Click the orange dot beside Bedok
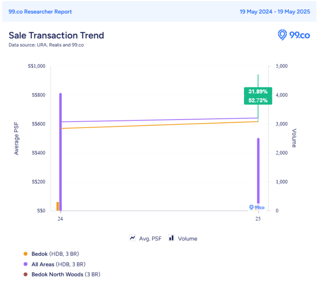This screenshot has width=324, height=281. [25, 254]
